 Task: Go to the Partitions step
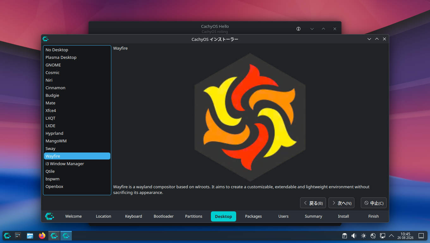pos(193,216)
